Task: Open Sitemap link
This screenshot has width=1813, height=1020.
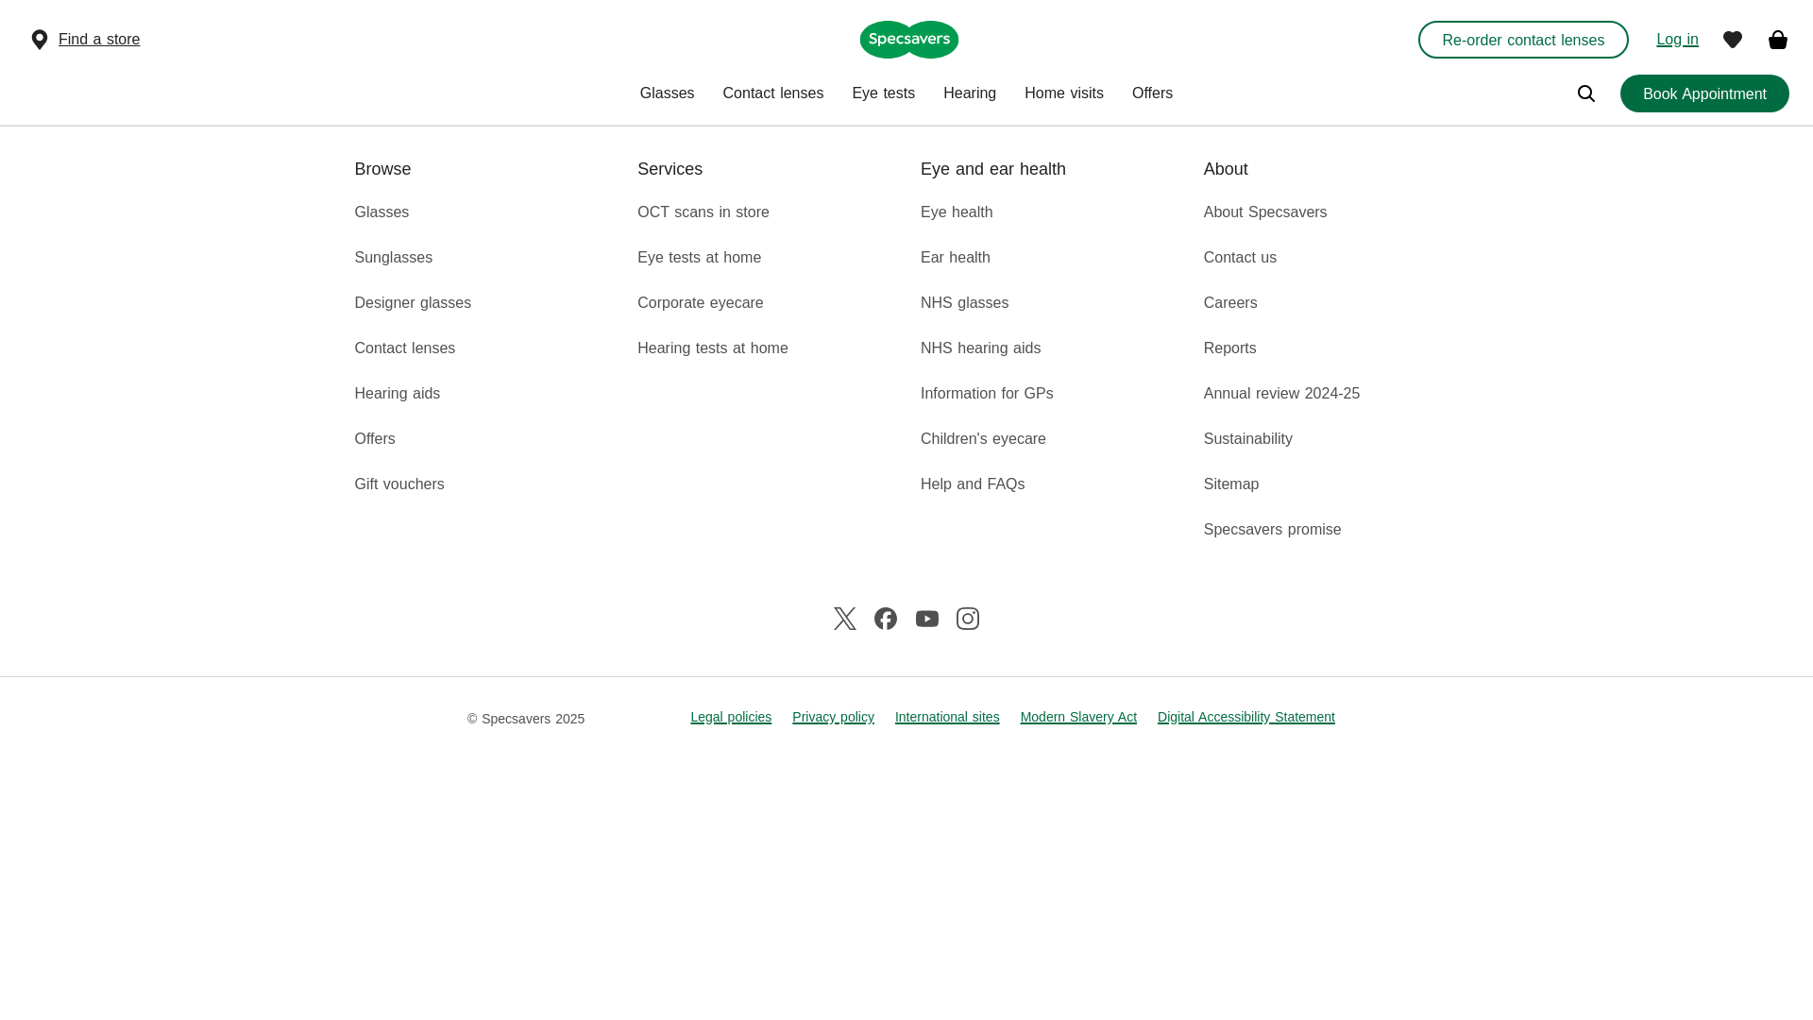Action: point(1230,484)
